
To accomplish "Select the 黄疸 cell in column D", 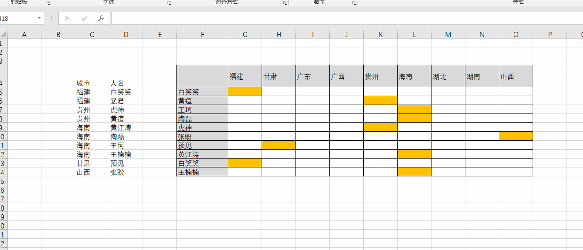I will [x=126, y=119].
